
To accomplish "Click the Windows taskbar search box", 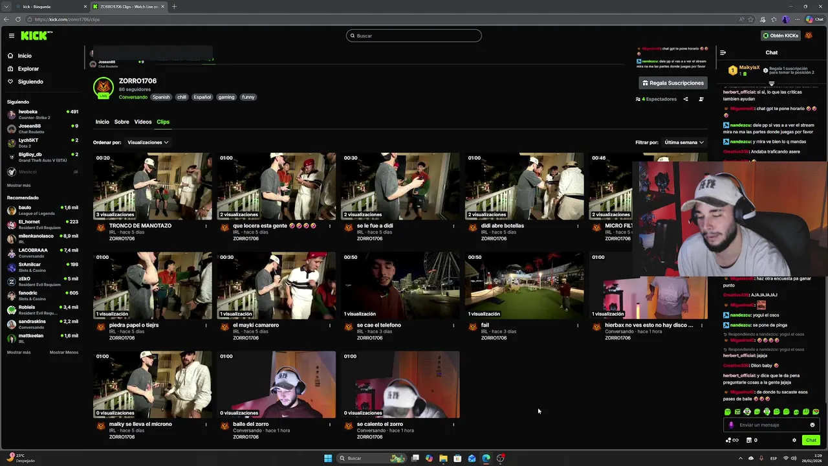I will pos(371,458).
